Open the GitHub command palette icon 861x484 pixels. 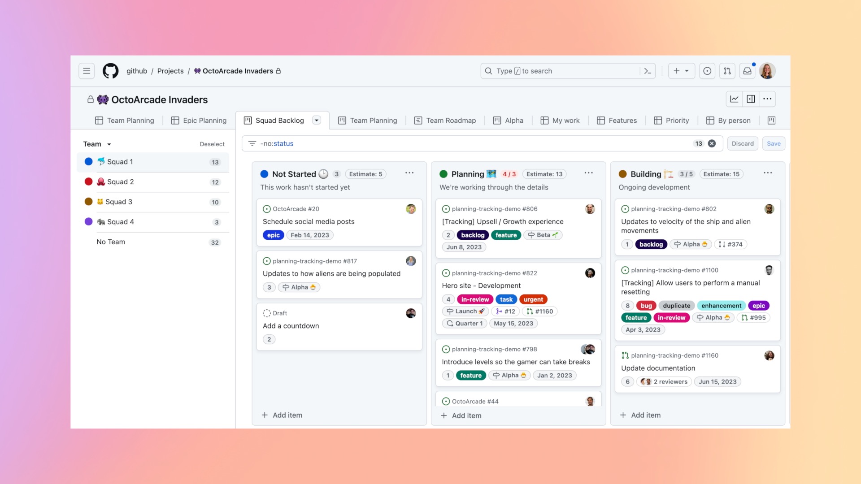tap(648, 71)
